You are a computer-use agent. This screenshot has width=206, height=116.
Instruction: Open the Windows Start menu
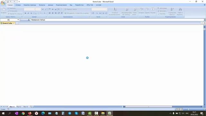3,113
